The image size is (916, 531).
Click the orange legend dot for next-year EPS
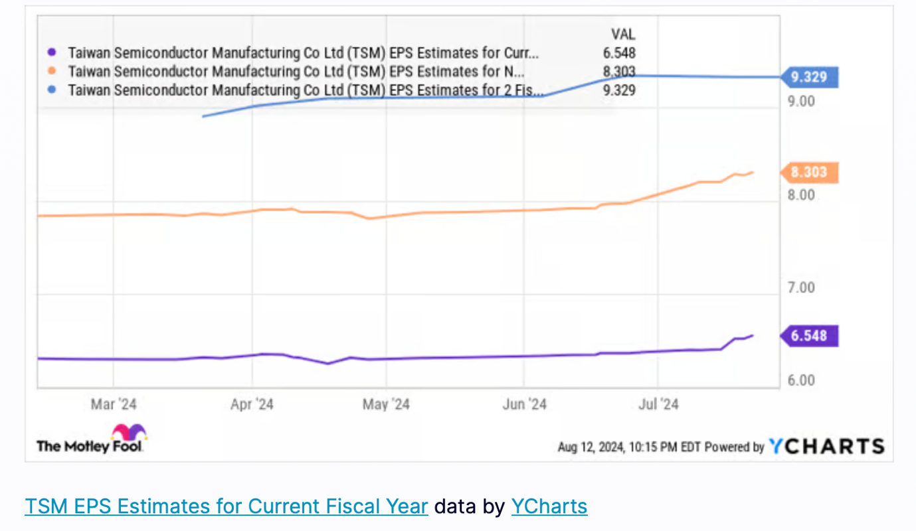[x=53, y=72]
